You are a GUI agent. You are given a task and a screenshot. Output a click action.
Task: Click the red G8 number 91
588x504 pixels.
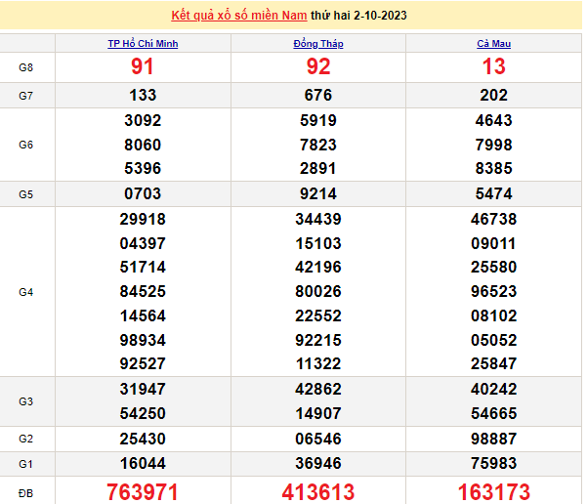(143, 67)
